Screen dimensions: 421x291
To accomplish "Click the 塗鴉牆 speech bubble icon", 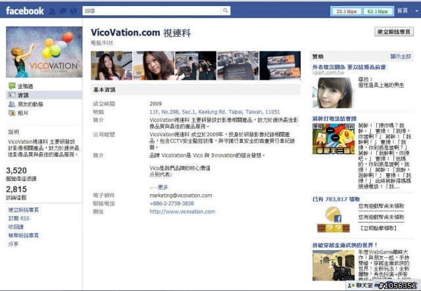I will tap(12, 86).
